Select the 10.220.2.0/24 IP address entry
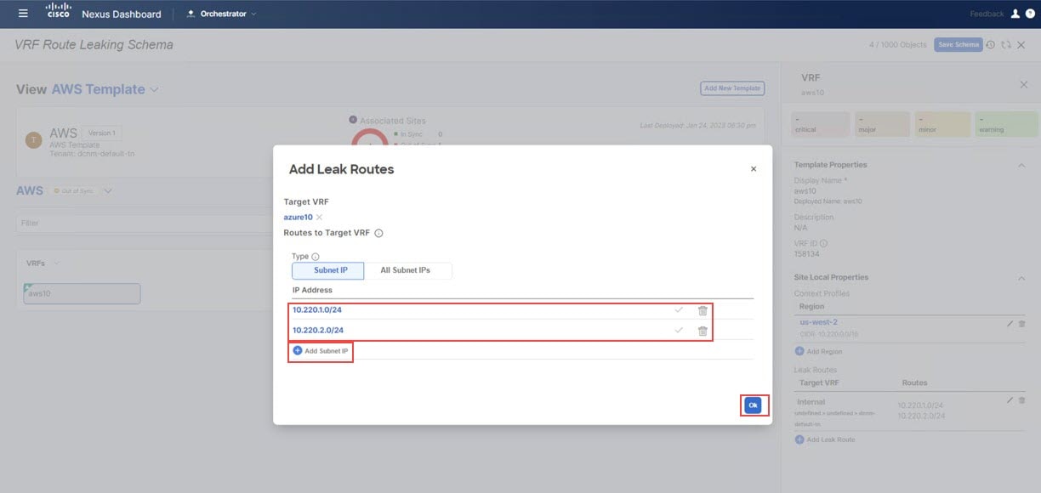The height and width of the screenshot is (493, 1041). pyautogui.click(x=317, y=331)
